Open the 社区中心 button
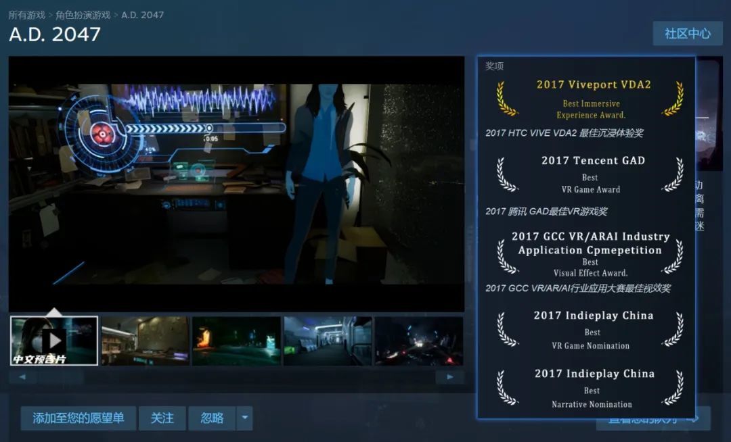 (x=688, y=34)
